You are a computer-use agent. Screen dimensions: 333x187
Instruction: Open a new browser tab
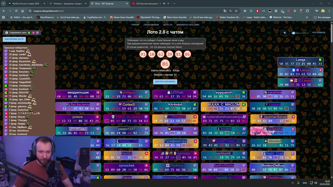pos(174,4)
